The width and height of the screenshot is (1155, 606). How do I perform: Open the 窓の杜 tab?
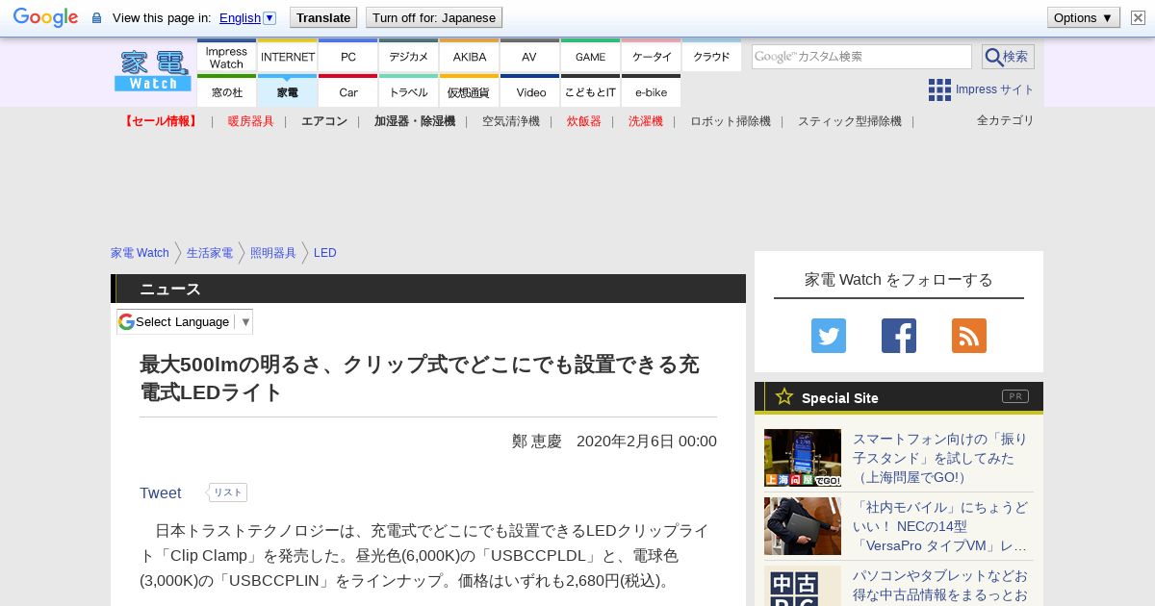[x=226, y=91]
